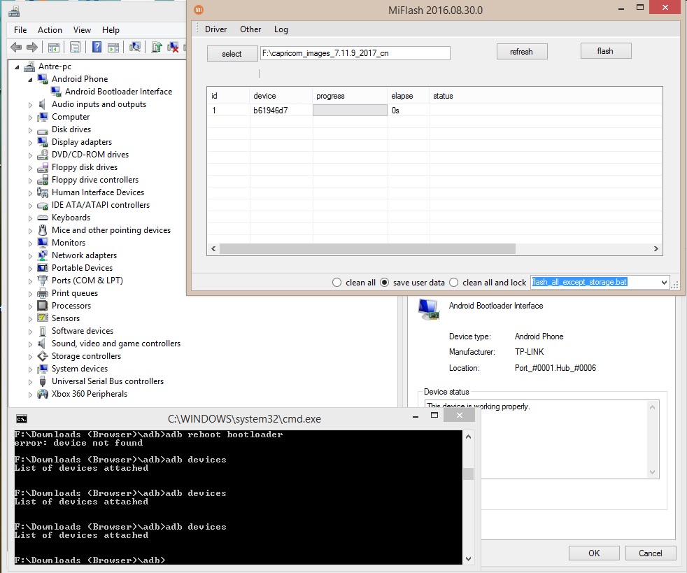Open the Driver menu in MiFlash

tap(215, 29)
